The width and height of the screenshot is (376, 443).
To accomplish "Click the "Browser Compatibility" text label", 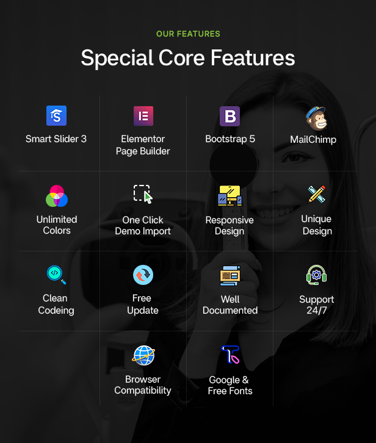I will (x=143, y=385).
